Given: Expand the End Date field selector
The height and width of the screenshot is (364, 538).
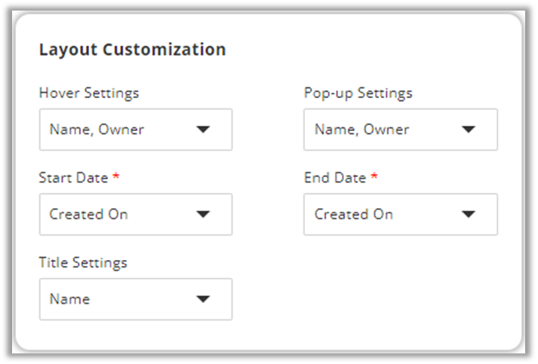Looking at the screenshot, I should click(x=400, y=215).
